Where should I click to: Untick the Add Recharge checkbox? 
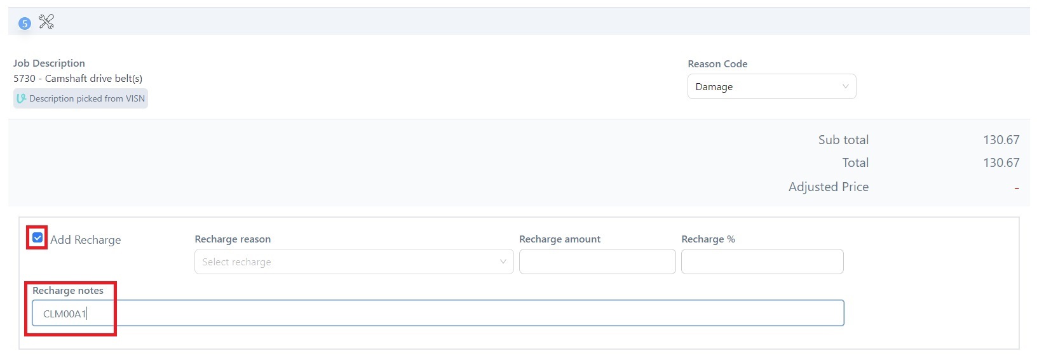coord(37,237)
